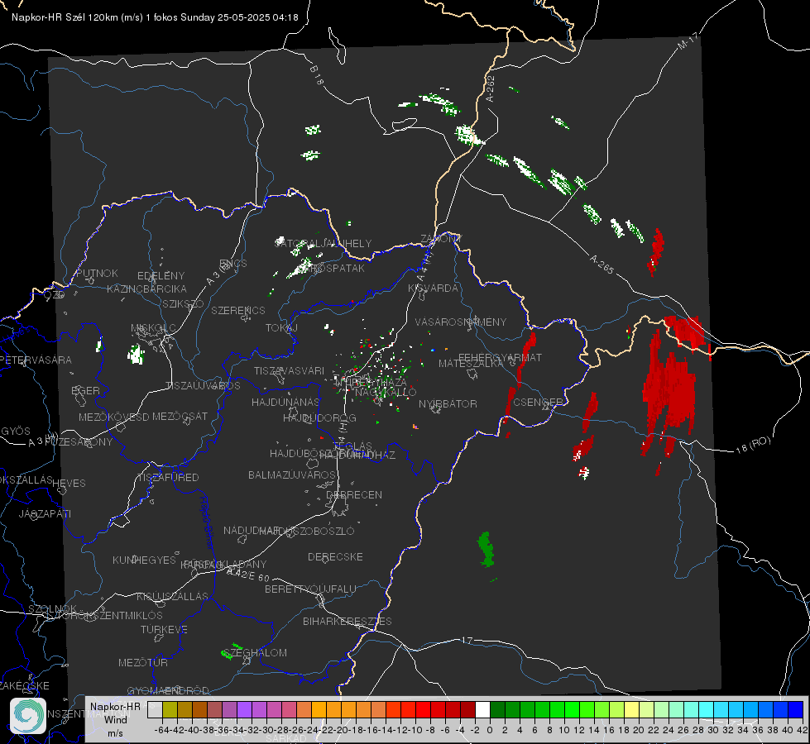Click the HAJDÚNÁNÁS label

click(285, 402)
